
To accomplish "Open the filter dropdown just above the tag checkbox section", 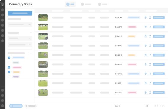I will pyautogui.click(x=20, y=45).
